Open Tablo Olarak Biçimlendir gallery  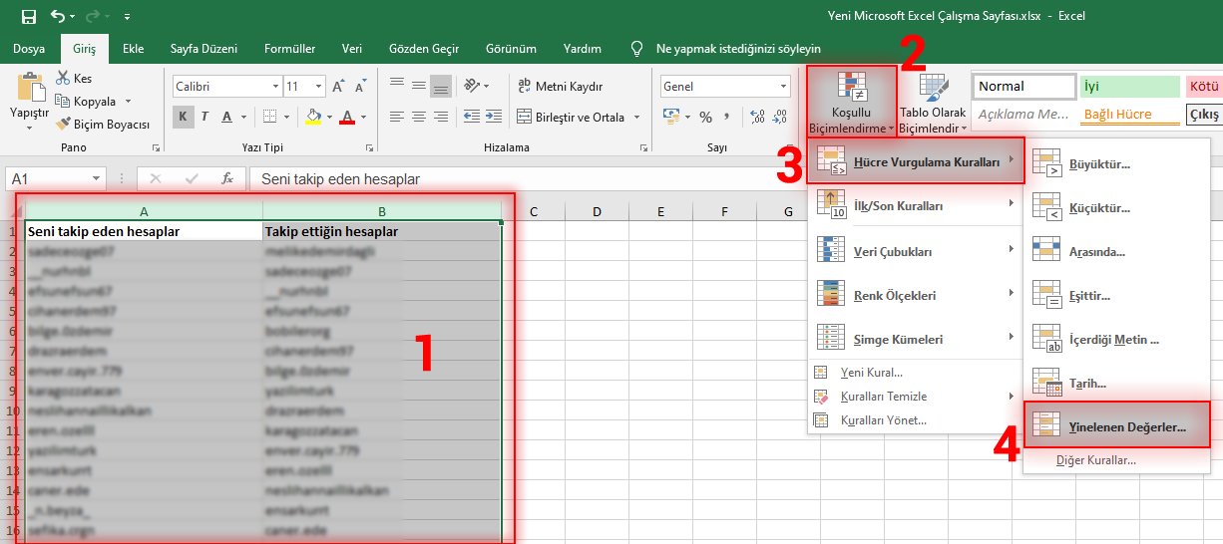tap(934, 105)
